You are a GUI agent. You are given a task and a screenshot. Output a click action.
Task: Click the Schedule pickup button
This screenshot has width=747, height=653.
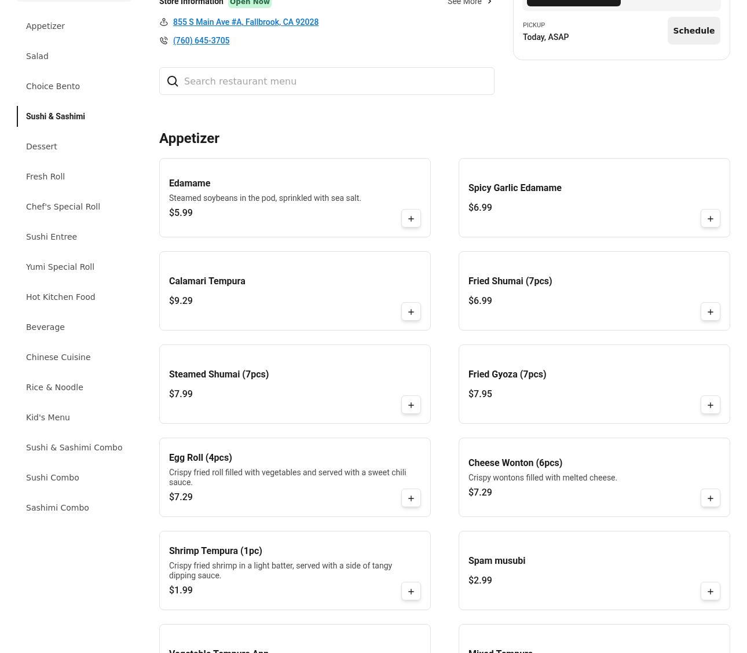693,31
